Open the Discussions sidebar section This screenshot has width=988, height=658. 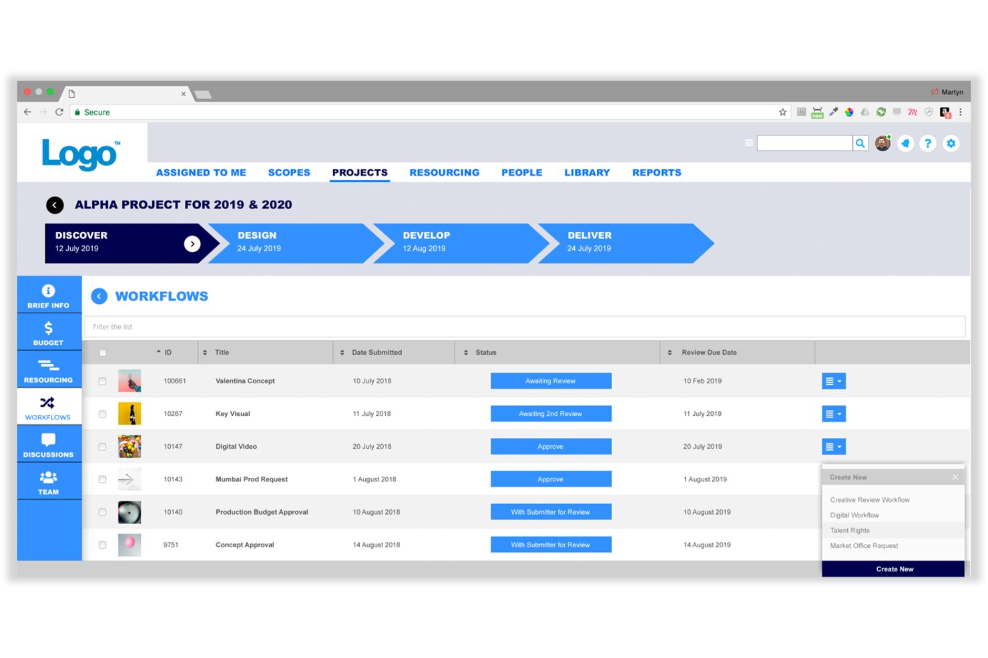pos(49,445)
